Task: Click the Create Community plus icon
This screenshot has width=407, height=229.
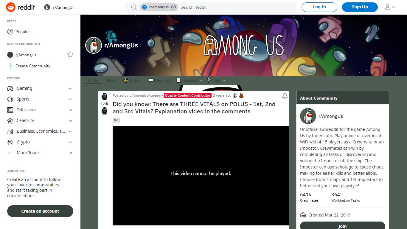Action: (x=10, y=66)
